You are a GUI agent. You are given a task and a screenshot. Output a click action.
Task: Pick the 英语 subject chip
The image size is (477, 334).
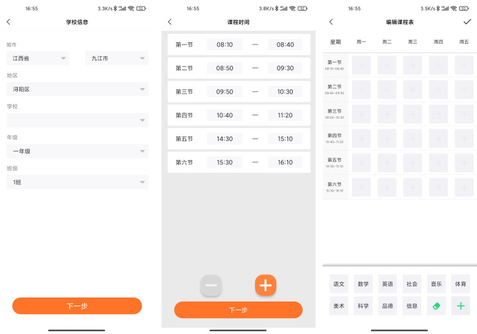[388, 284]
